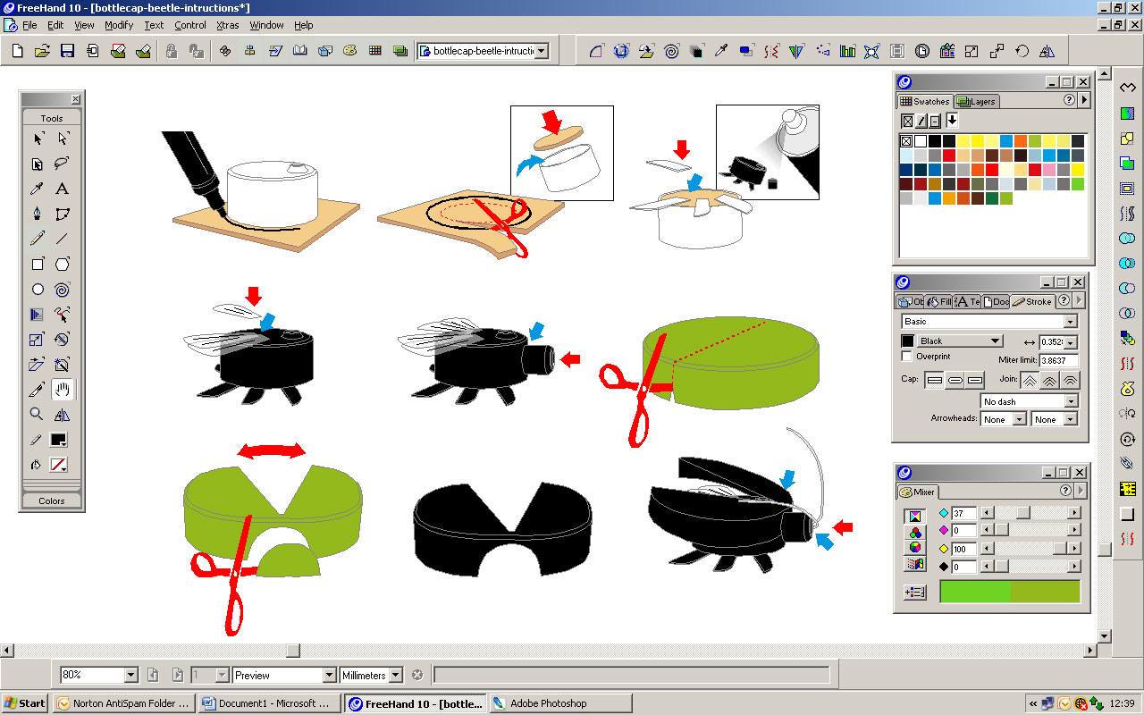This screenshot has width=1144, height=715.
Task: Open the No dash dropdown
Action: (x=1070, y=401)
